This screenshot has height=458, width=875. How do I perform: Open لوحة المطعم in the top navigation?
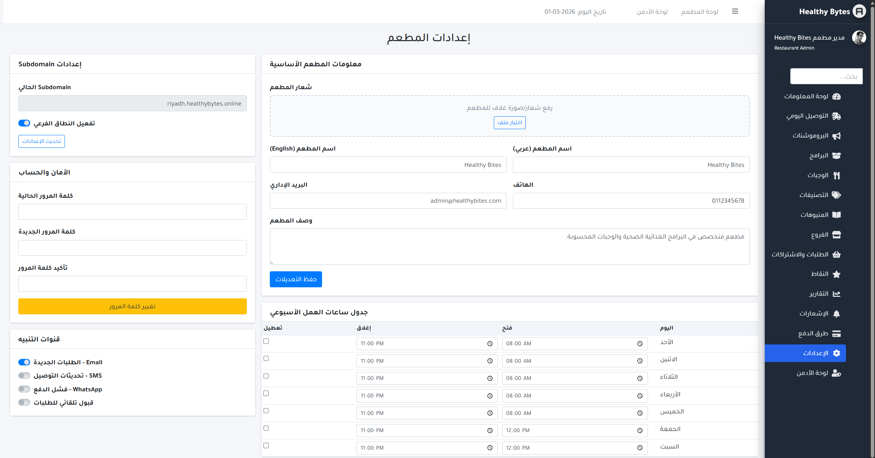point(699,12)
